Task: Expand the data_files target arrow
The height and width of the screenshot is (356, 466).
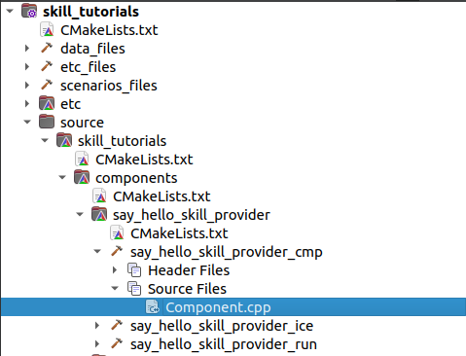Action: [x=27, y=49]
